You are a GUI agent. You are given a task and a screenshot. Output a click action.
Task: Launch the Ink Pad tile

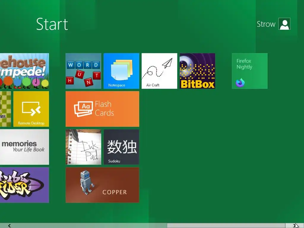(83, 147)
